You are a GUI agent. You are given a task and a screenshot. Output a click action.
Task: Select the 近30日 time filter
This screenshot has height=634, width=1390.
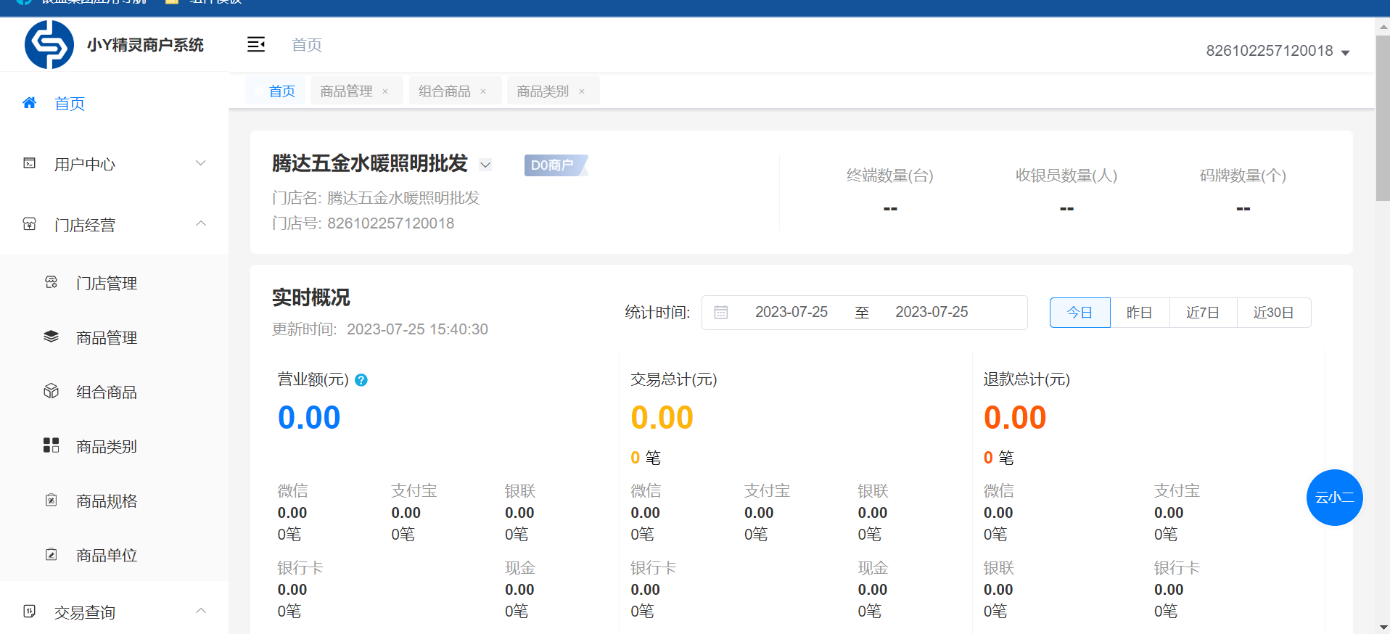[1274, 313]
